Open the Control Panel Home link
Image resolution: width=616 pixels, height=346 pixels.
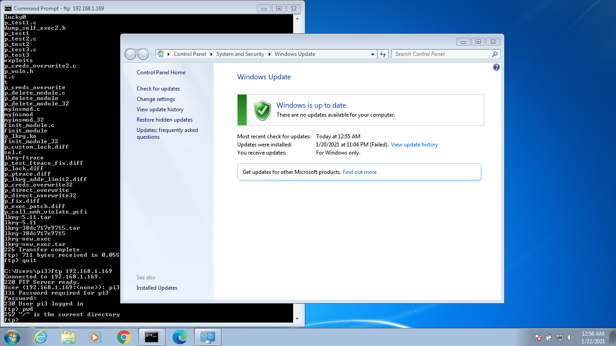click(x=161, y=73)
